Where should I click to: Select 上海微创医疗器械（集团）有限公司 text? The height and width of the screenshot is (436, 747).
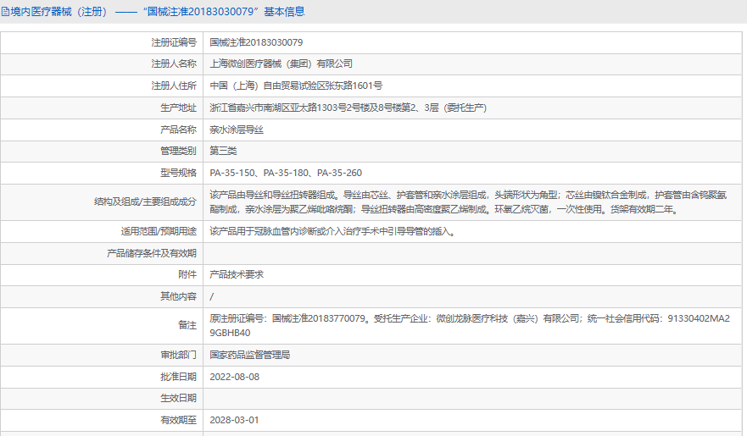pos(281,63)
